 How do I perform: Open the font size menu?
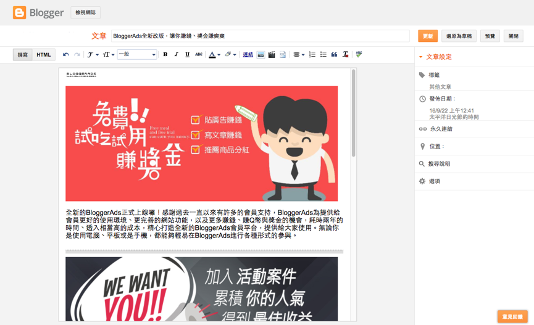(x=109, y=54)
